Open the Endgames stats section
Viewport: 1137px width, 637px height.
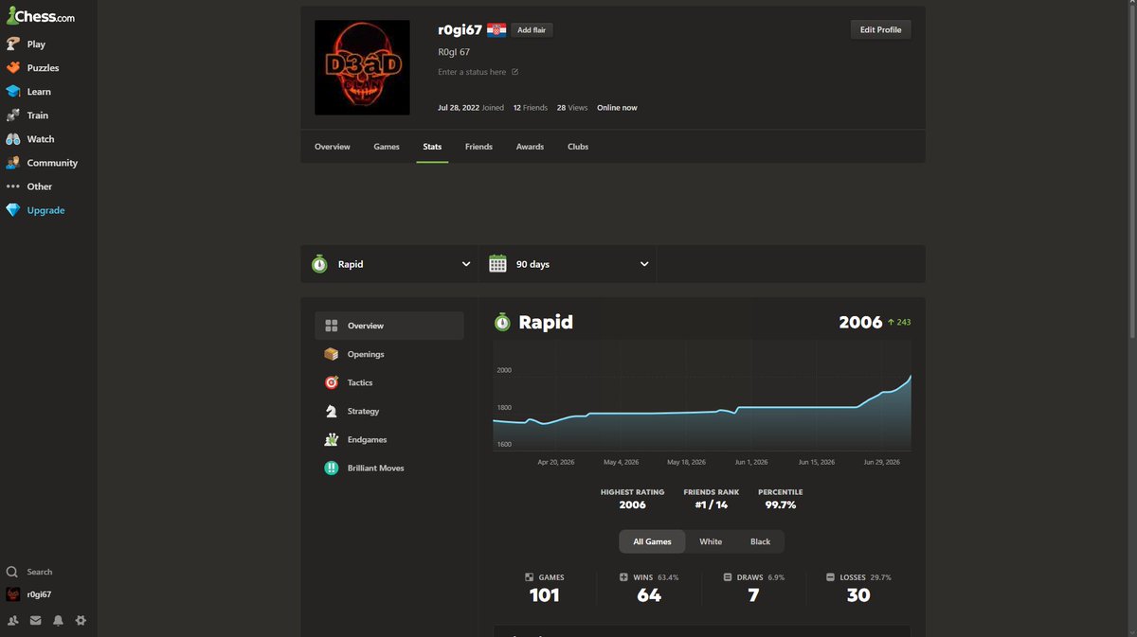389,439
